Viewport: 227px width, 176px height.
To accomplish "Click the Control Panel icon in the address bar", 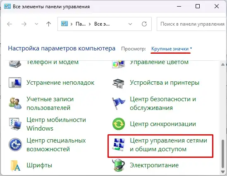I will [x=65, y=24].
